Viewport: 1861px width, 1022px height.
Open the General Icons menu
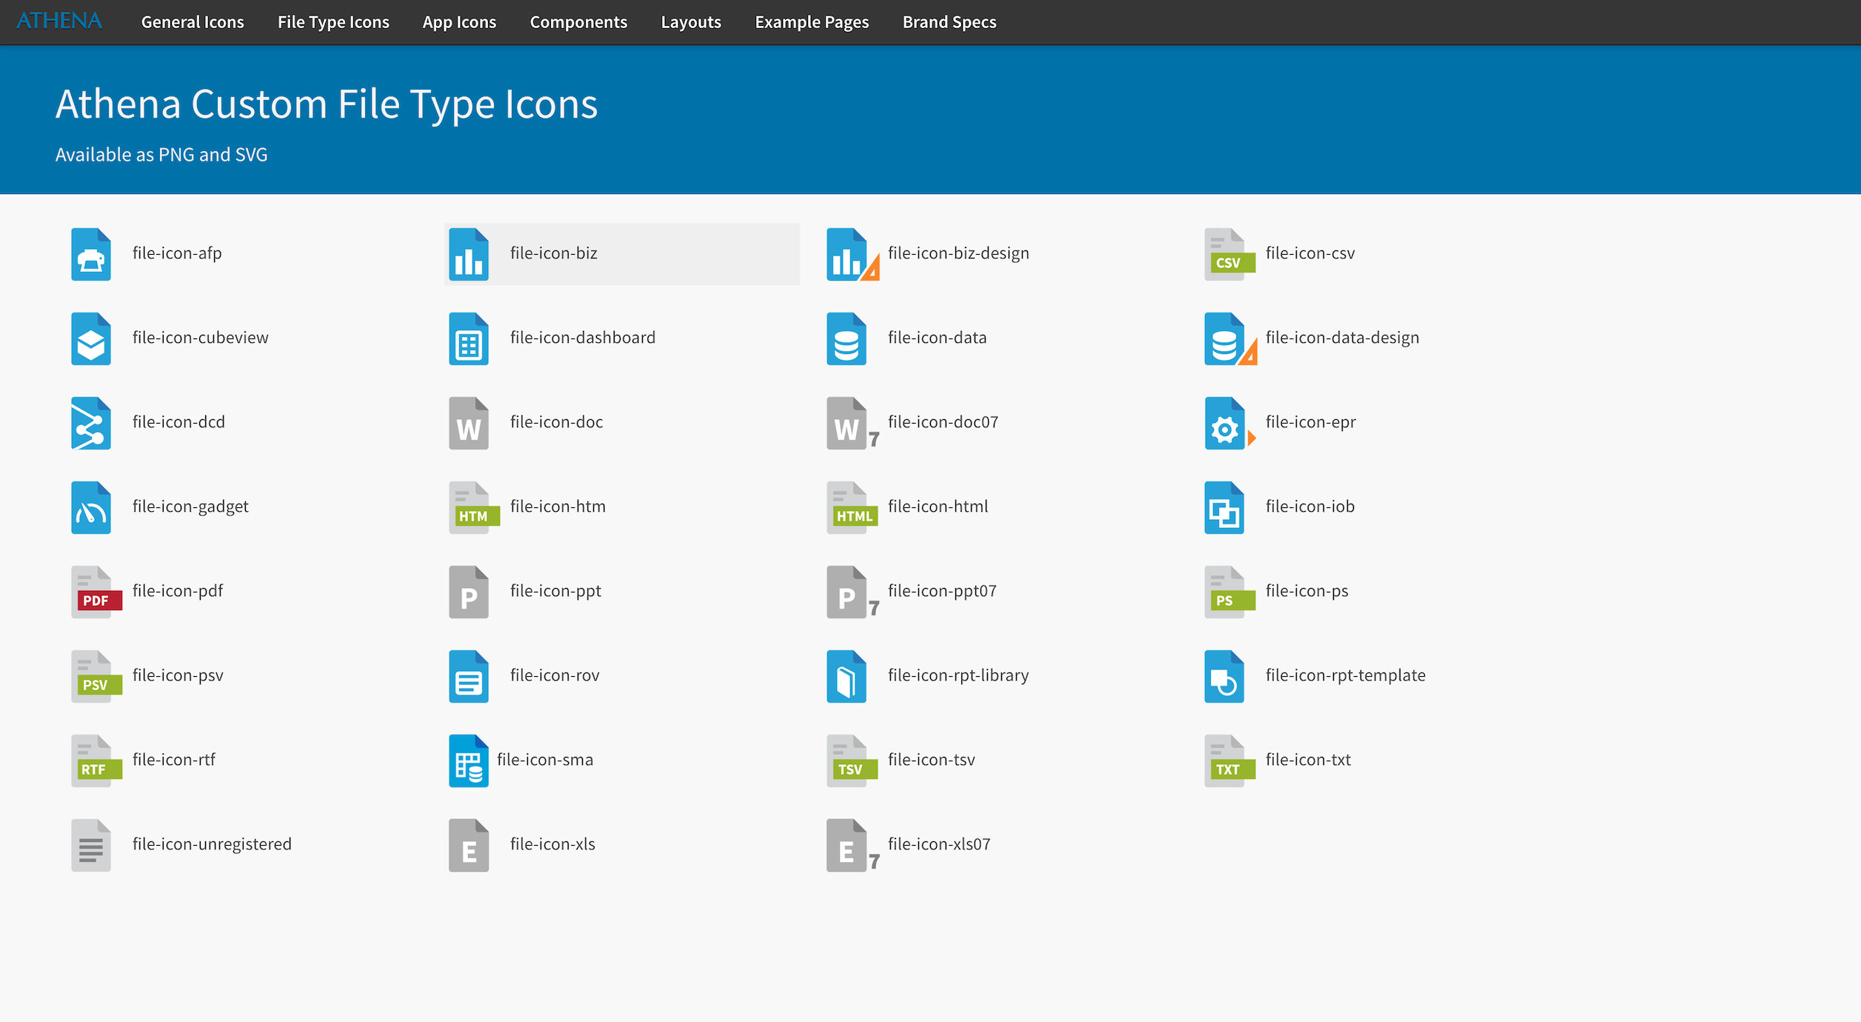[193, 22]
